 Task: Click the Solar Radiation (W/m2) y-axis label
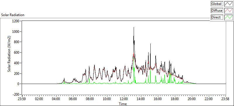coord(9,54)
